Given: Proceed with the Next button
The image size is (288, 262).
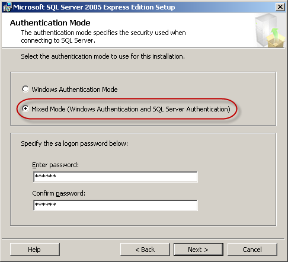Looking at the screenshot, I should click(199, 250).
